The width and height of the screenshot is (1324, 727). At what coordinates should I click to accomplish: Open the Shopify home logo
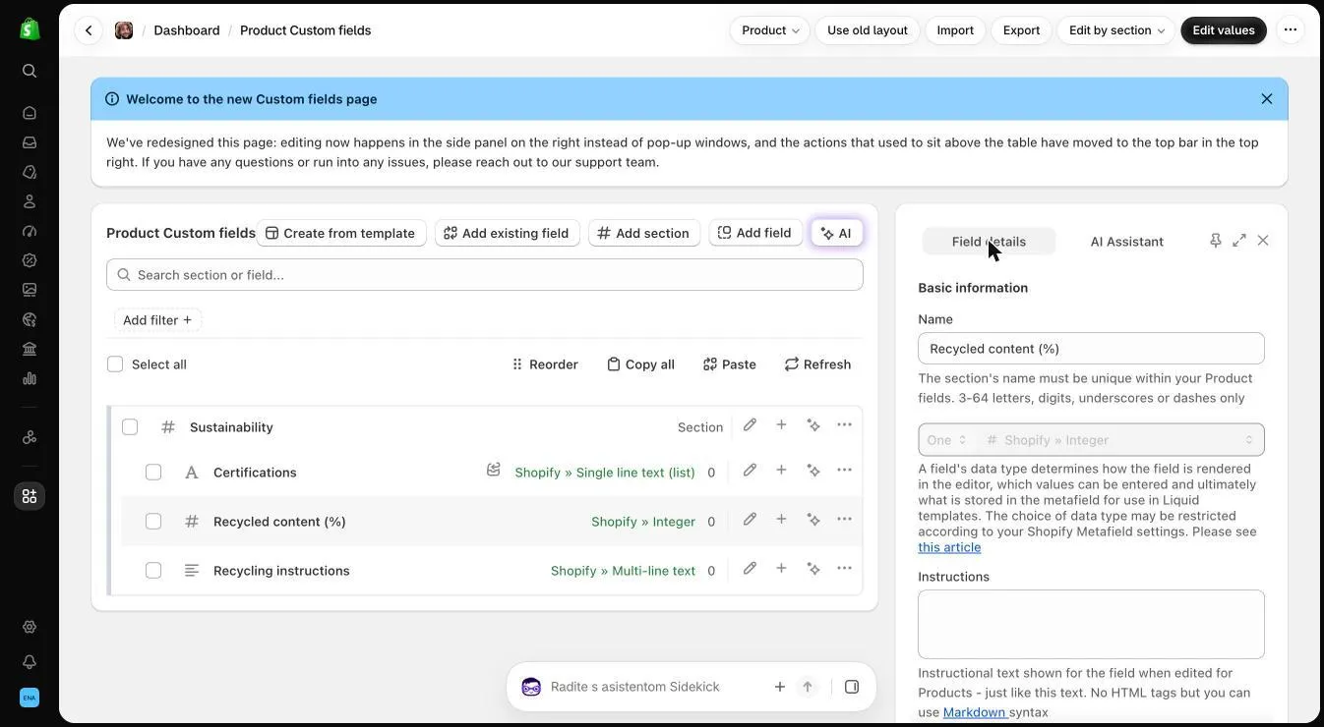coord(30,29)
